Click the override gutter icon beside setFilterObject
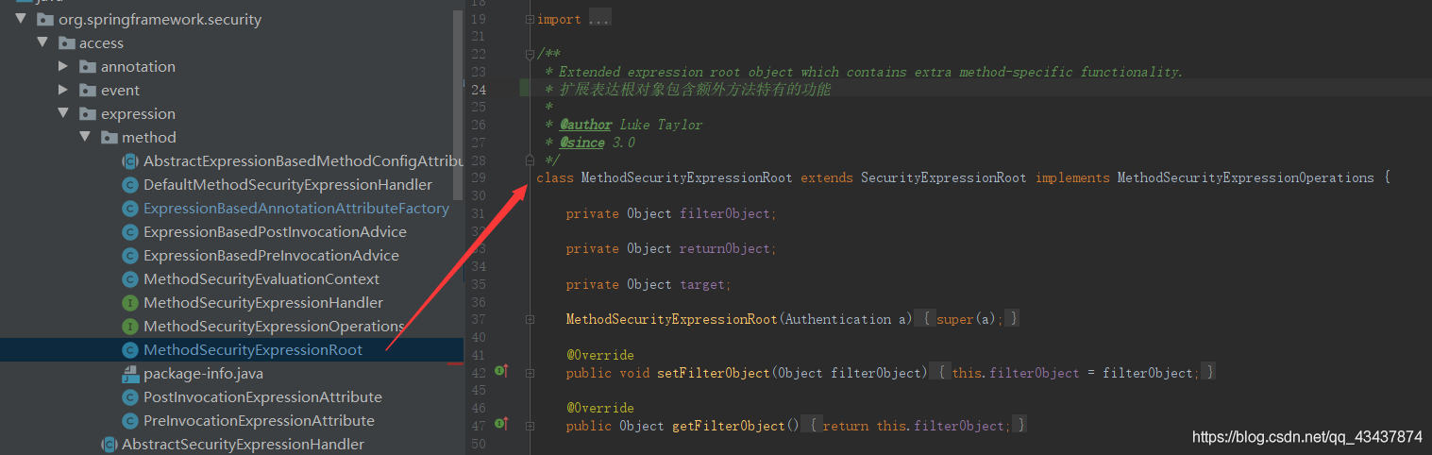This screenshot has height=455, width=1432. (x=501, y=372)
